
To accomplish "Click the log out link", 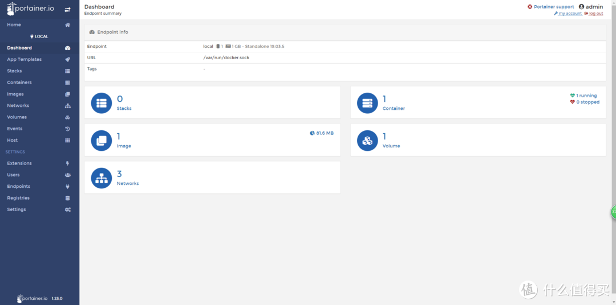I will 594,13.
